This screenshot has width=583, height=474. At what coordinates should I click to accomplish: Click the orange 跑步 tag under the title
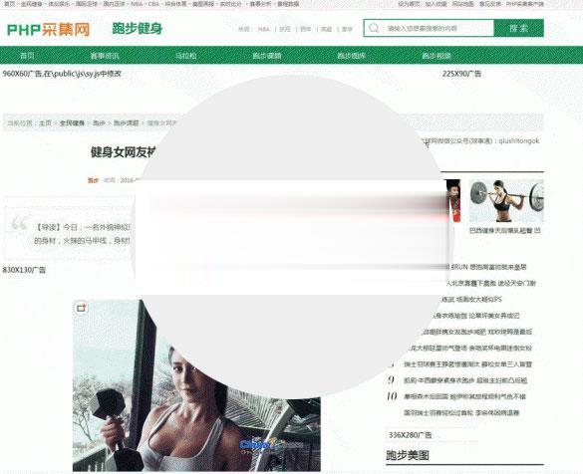(x=93, y=180)
